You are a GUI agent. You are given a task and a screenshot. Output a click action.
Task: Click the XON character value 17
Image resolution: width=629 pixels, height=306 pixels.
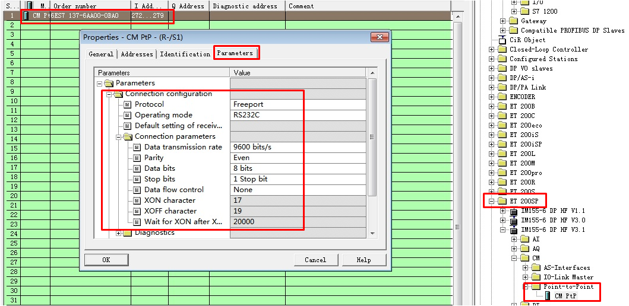tap(298, 200)
